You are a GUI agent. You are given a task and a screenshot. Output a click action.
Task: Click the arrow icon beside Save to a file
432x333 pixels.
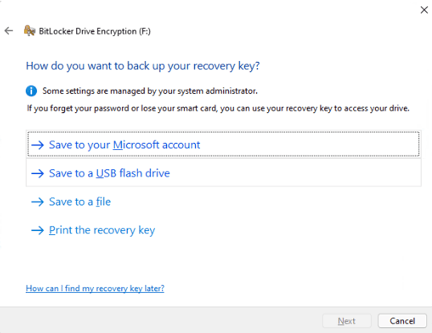coord(38,202)
